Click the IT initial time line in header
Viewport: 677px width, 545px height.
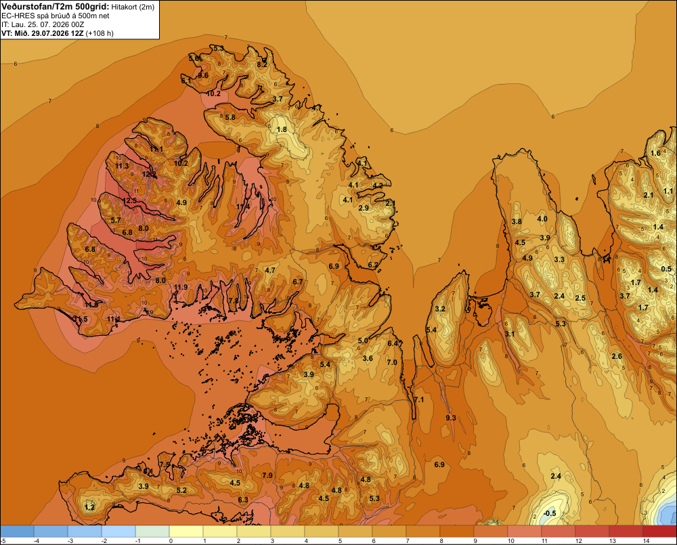[x=43, y=24]
